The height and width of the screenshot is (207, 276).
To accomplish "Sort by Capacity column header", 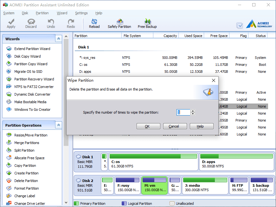I will [166, 36].
